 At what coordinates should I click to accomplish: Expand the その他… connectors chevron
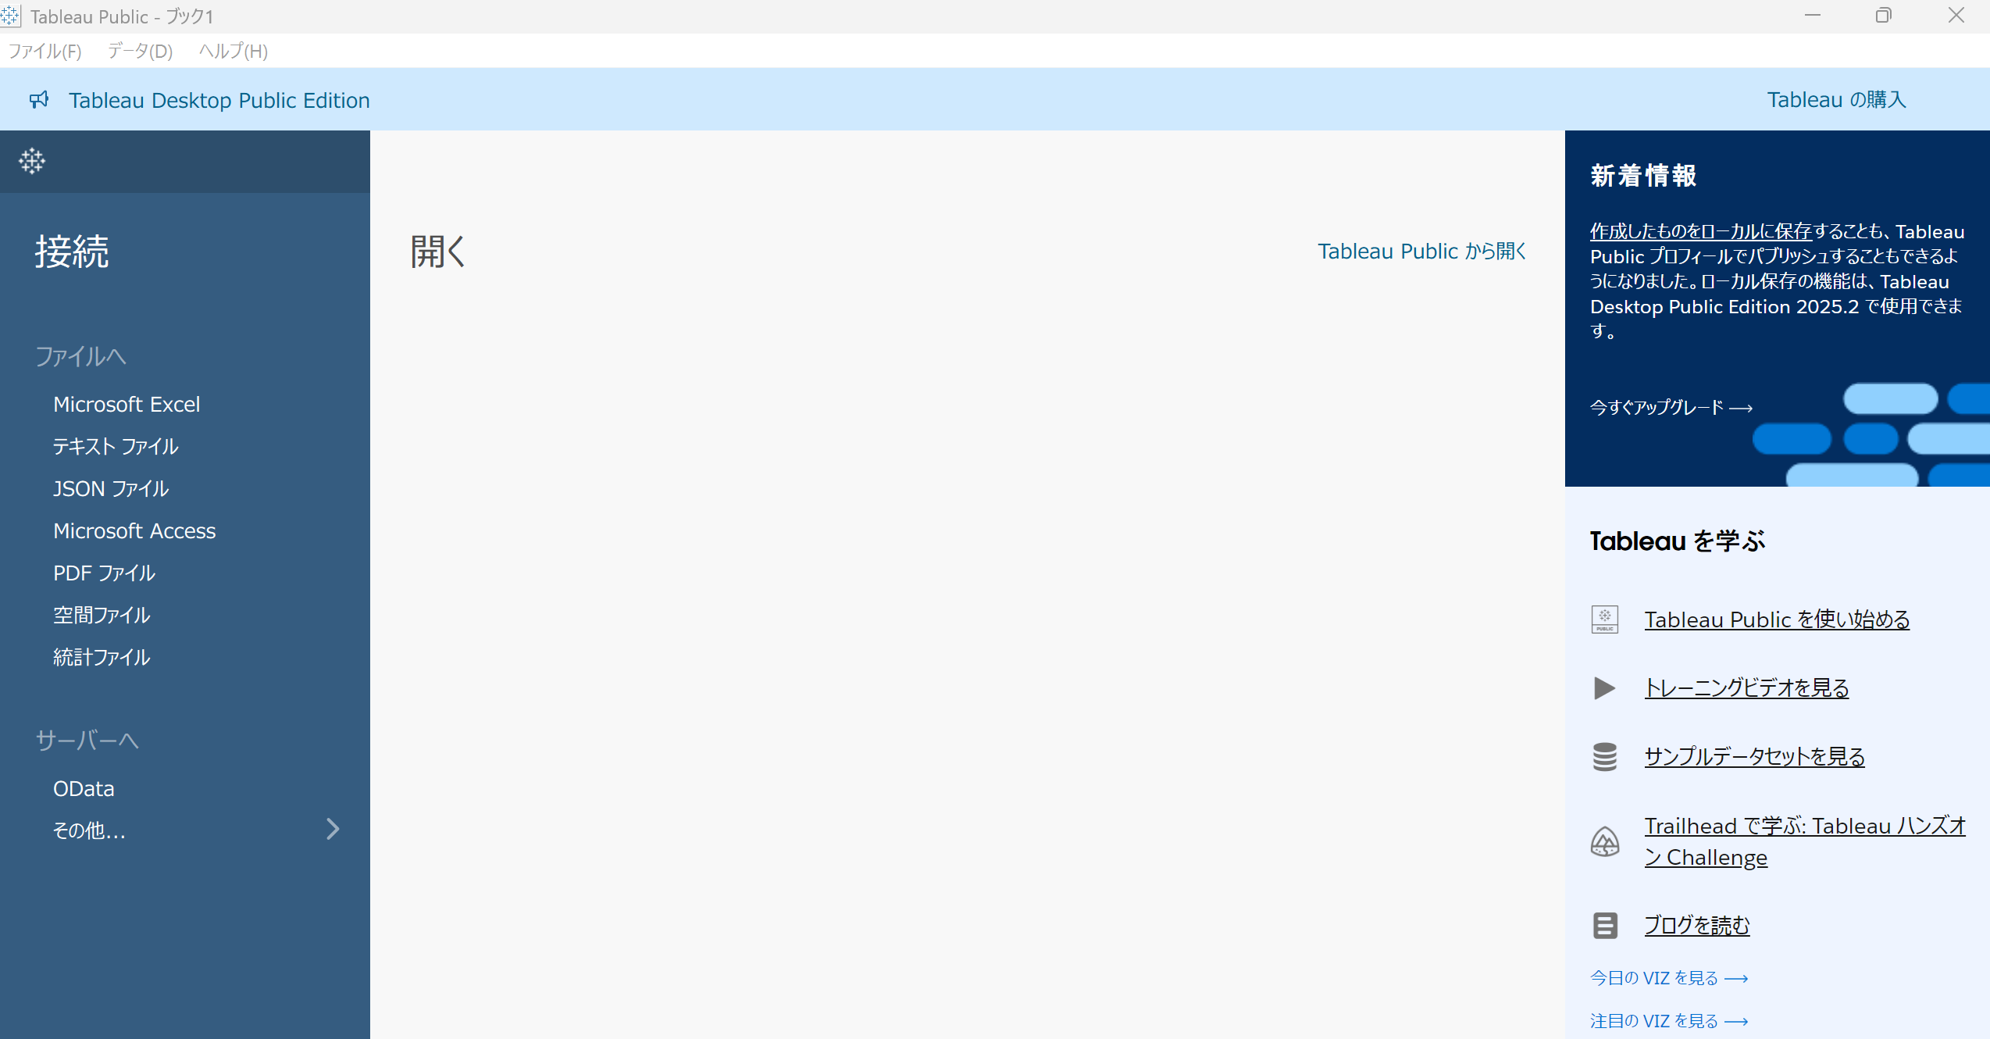pos(333,830)
